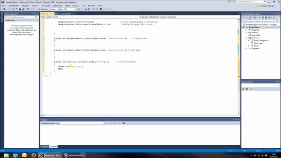
Task: Click the Starten debug button
Action: pyautogui.click(x=43, y=9)
